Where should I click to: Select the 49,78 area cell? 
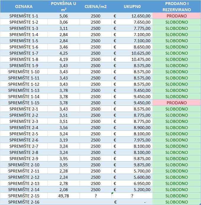coord(63,196)
